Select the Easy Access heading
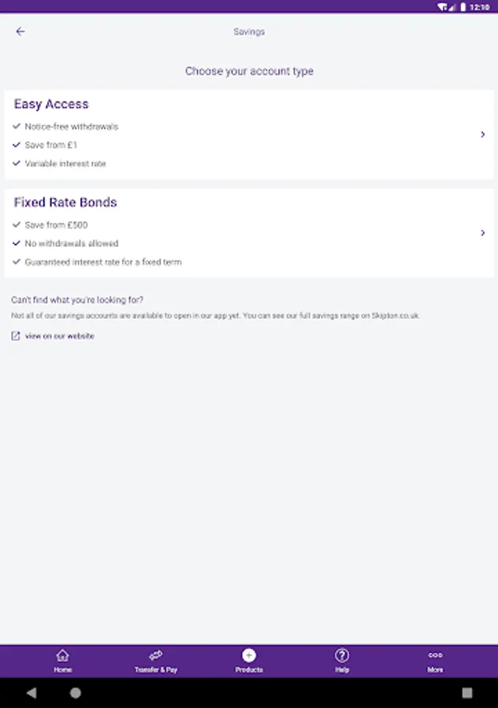The height and width of the screenshot is (708, 498). 51,104
